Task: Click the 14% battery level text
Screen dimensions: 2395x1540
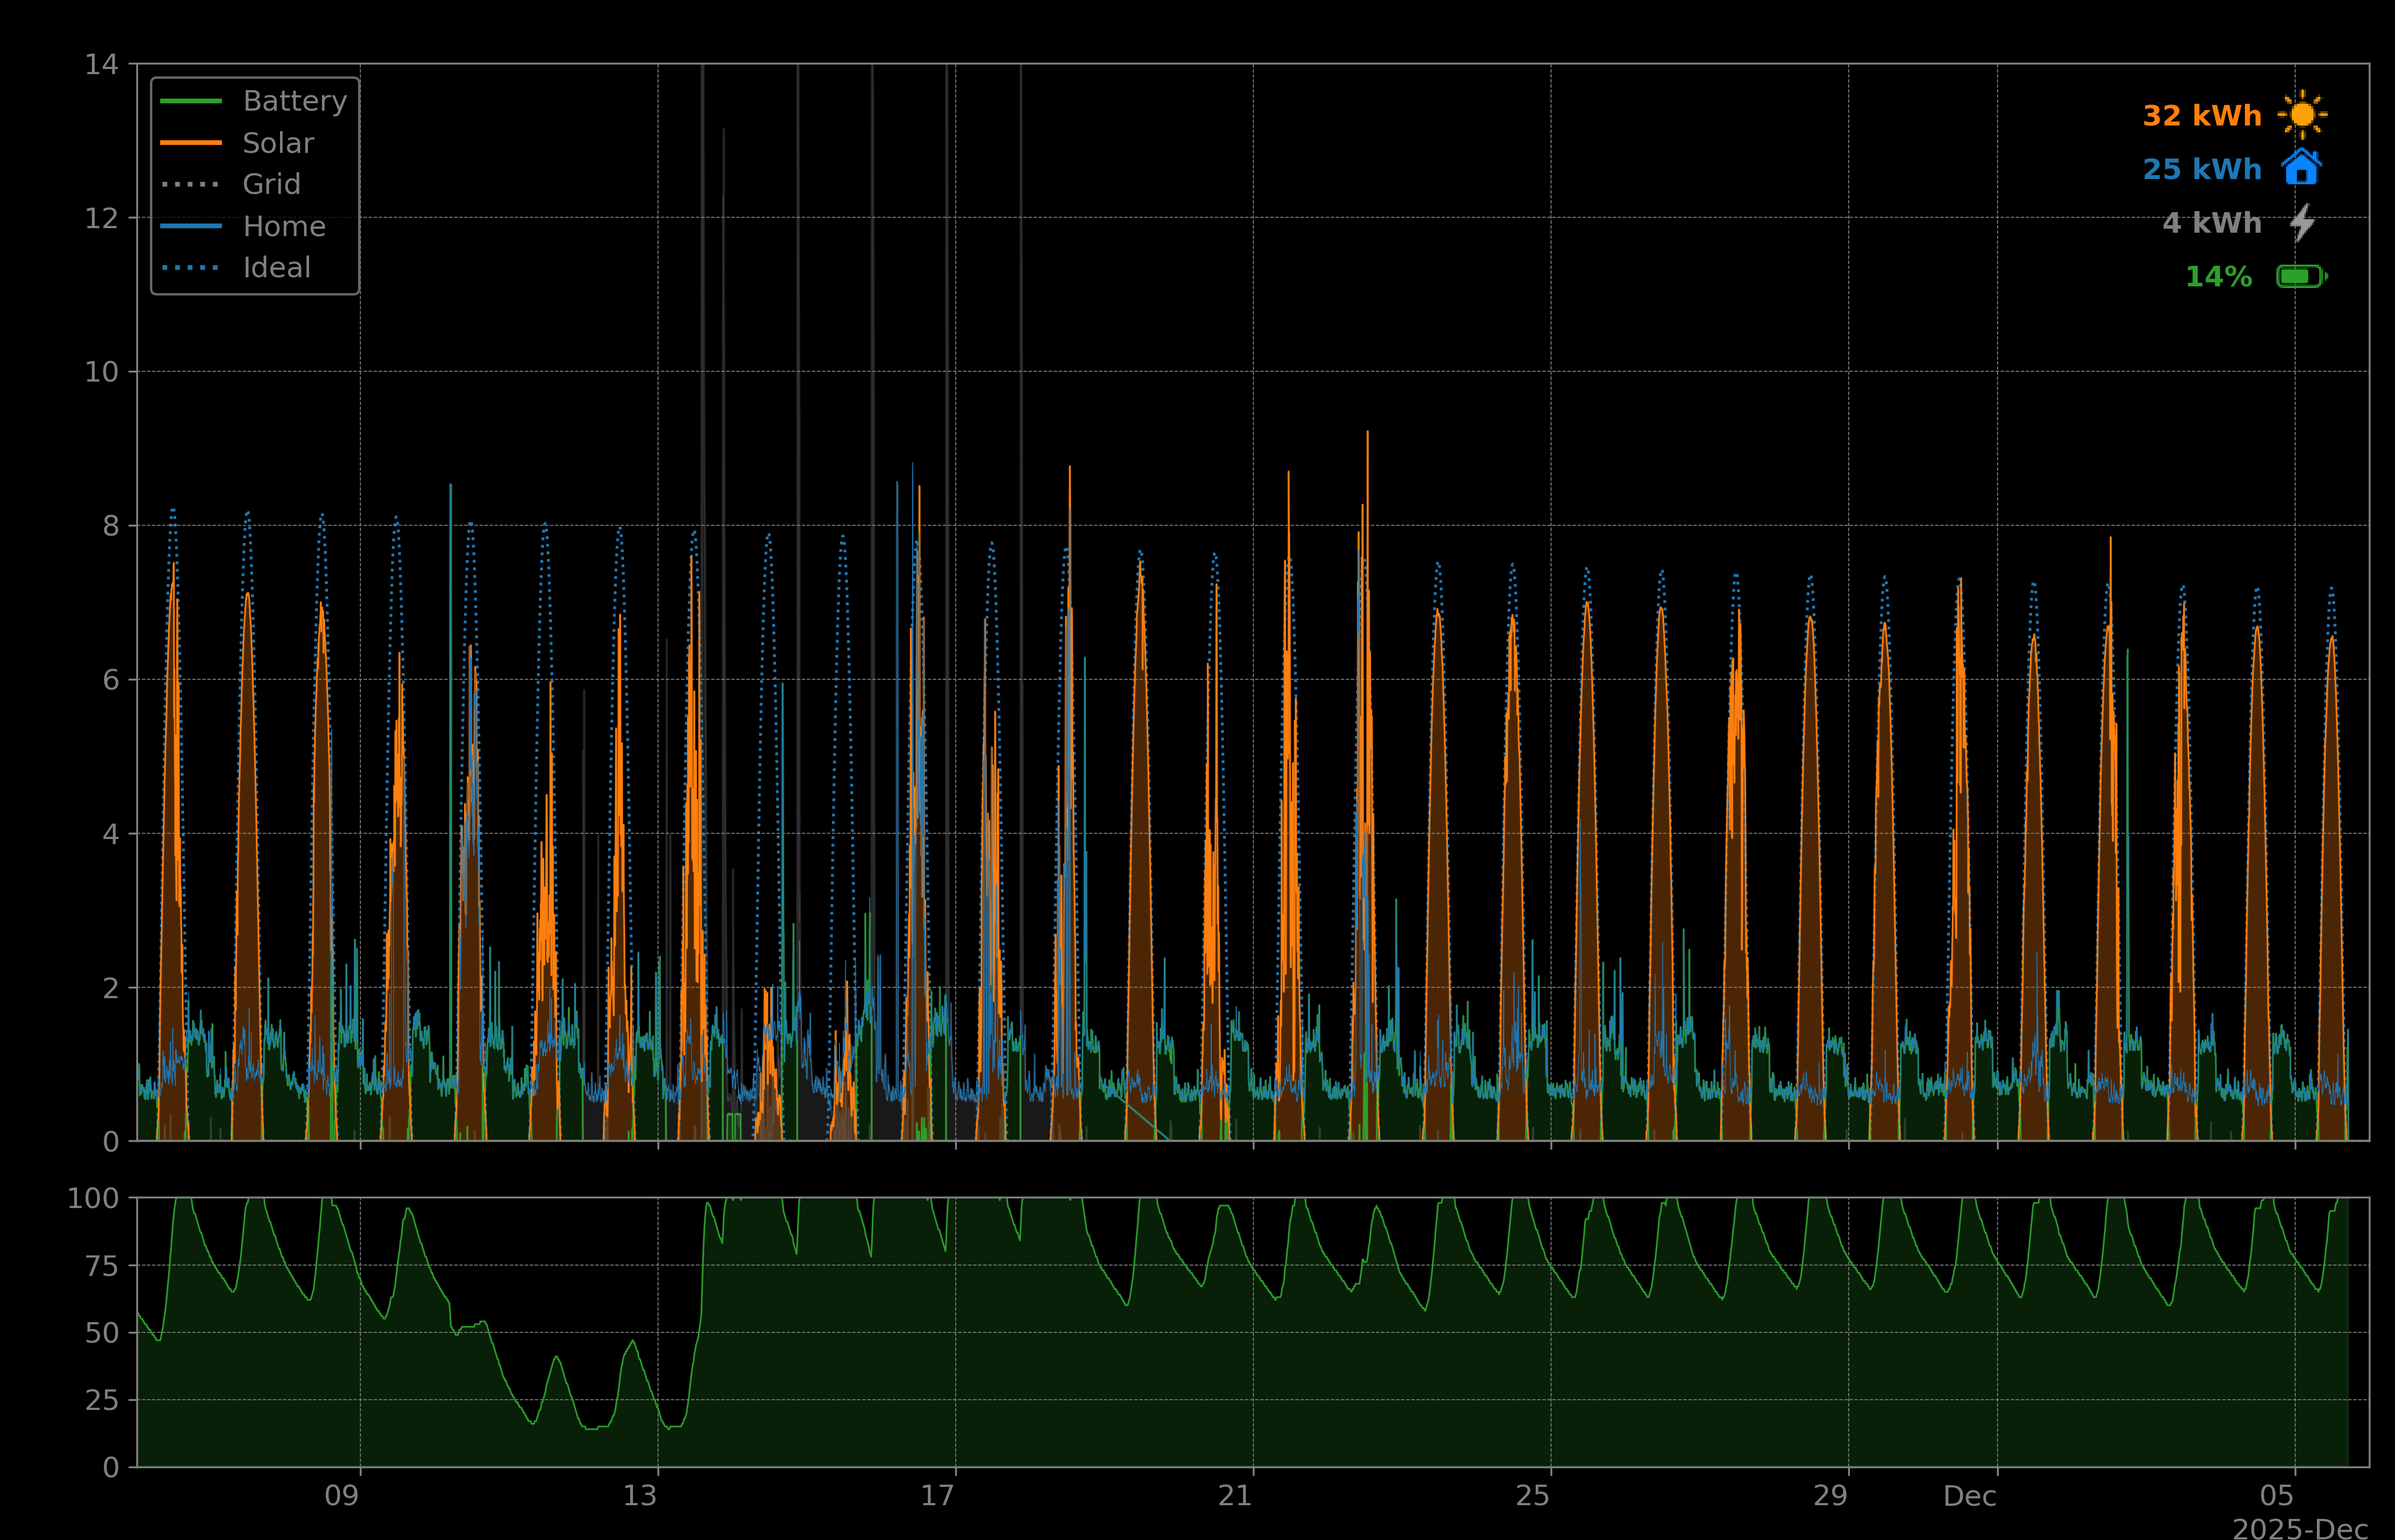Action: [x=2218, y=277]
